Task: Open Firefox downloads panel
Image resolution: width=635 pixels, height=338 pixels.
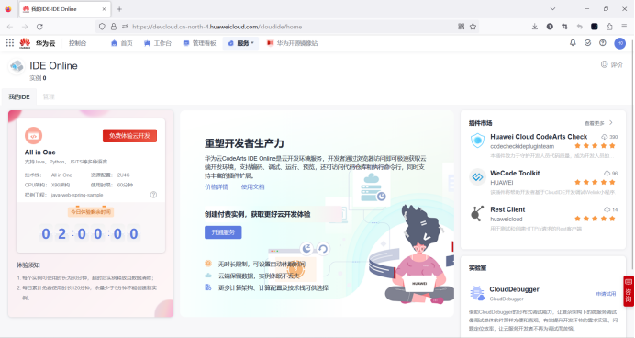Action: (535, 27)
